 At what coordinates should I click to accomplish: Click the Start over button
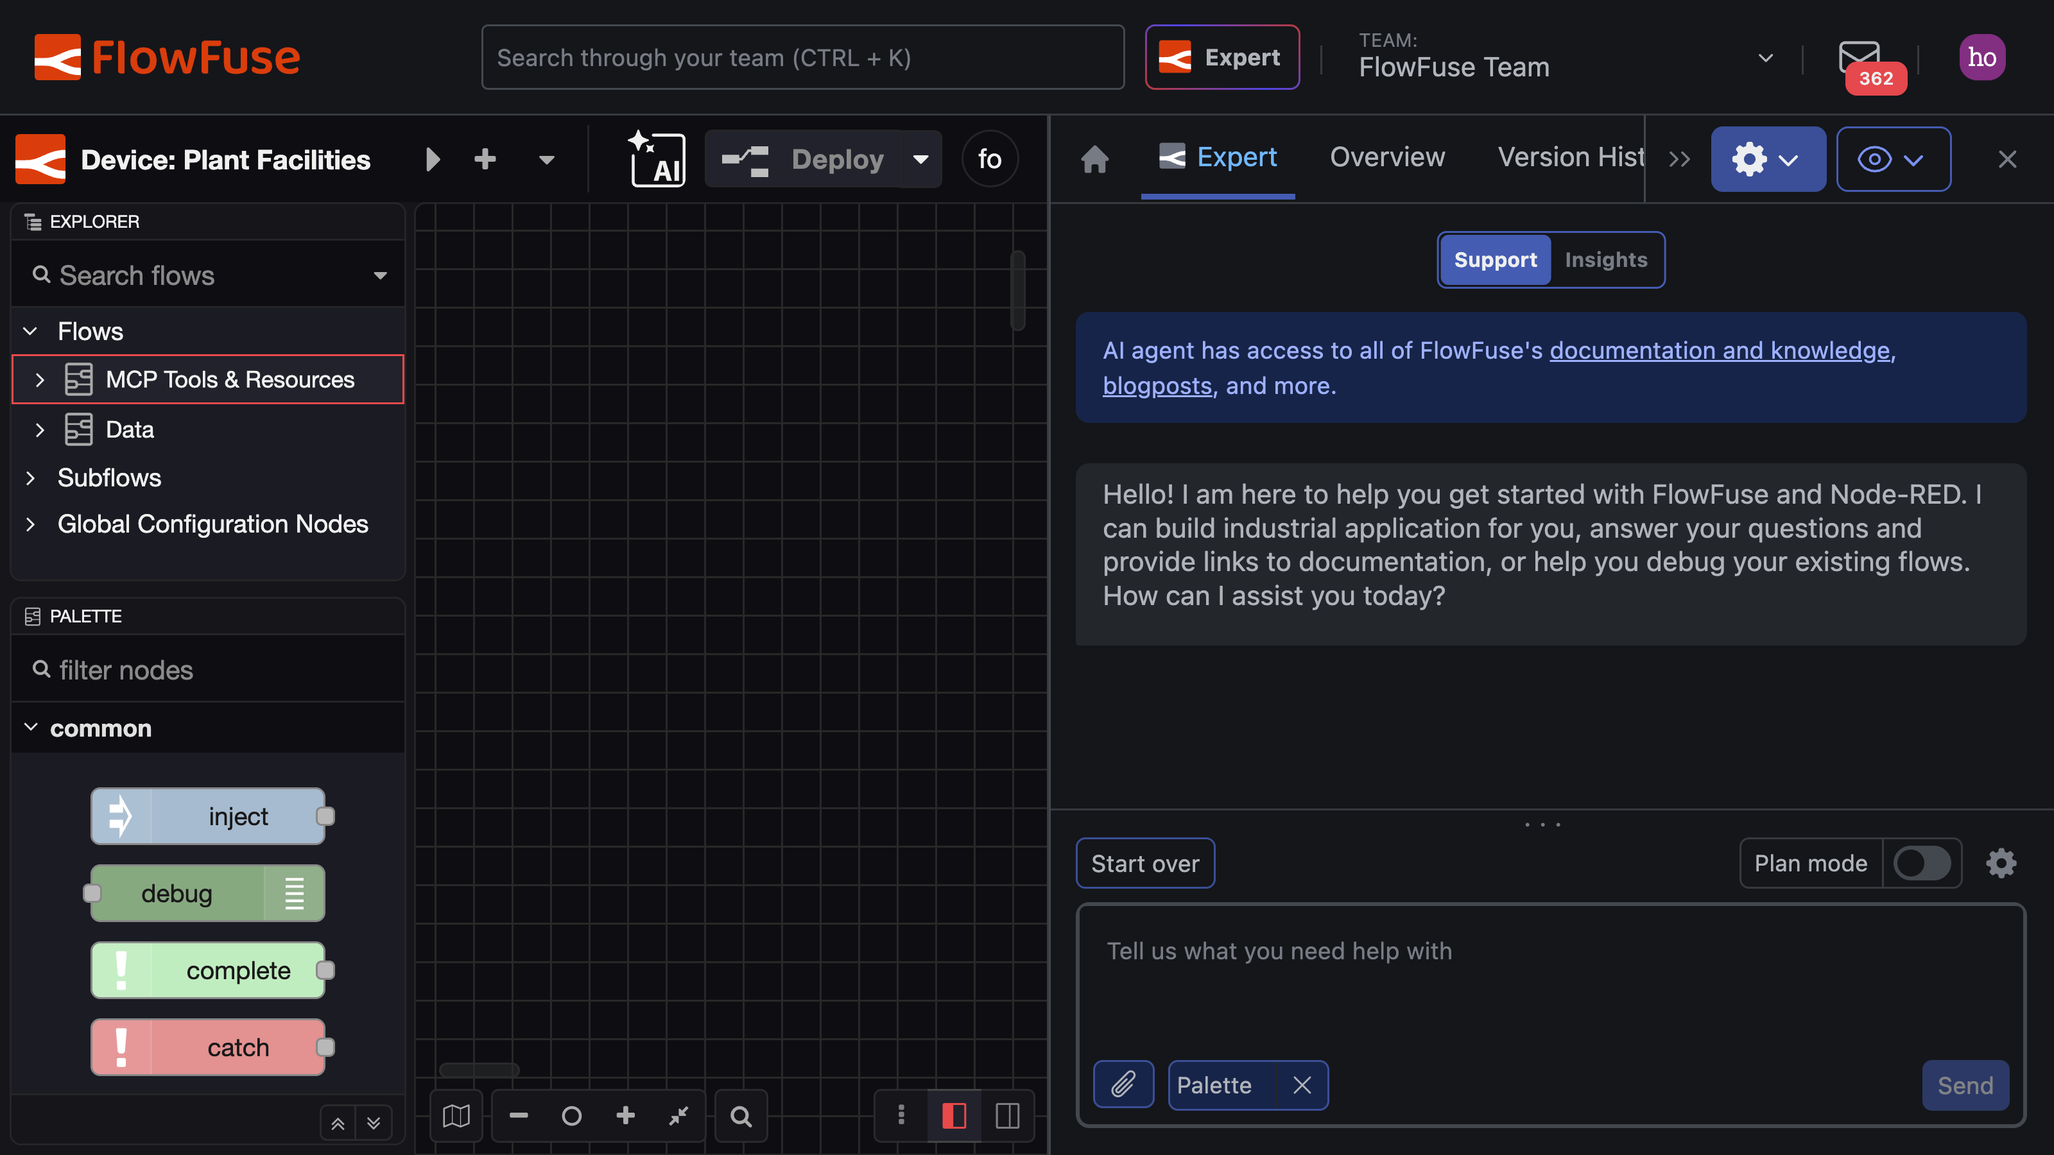pos(1145,863)
